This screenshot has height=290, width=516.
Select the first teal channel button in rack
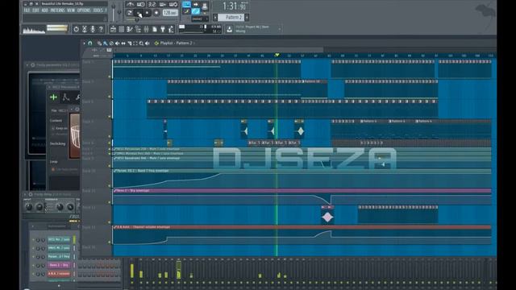[x=59, y=240]
